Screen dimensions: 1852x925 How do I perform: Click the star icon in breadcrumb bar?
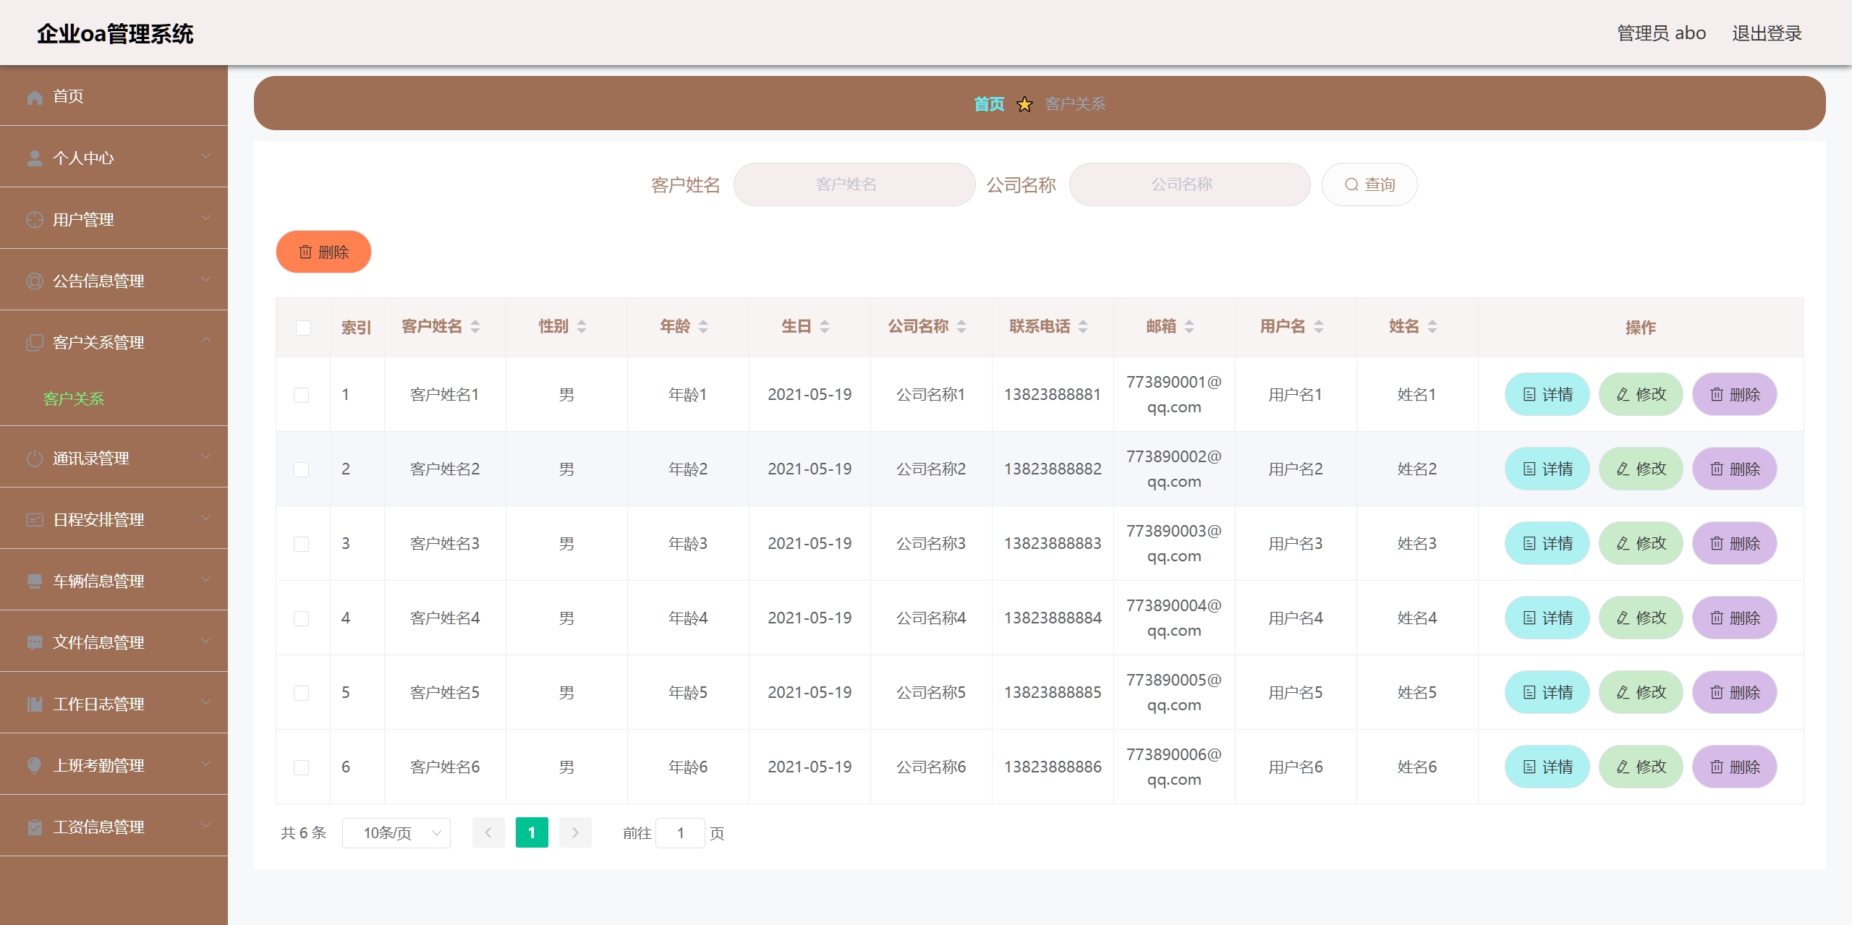click(x=1024, y=104)
